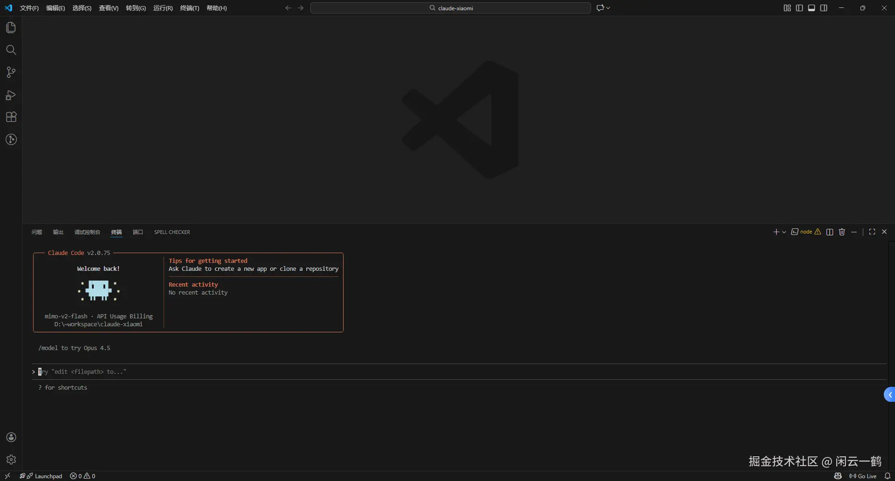Open the Run and Debug view
Viewport: 895px width, 481px height.
(x=11, y=95)
